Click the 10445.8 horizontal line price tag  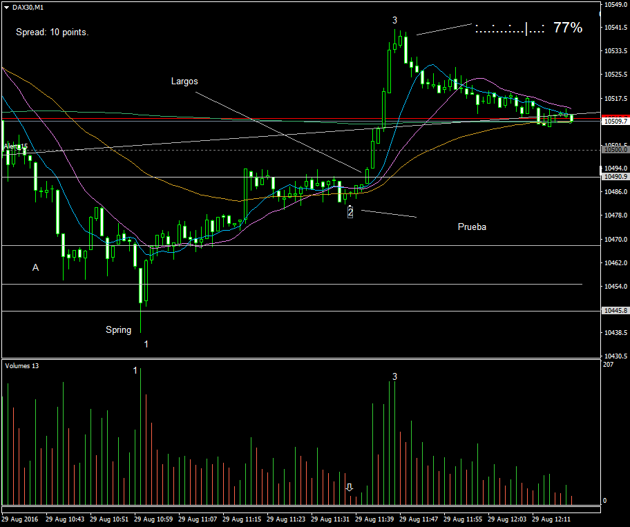click(614, 311)
